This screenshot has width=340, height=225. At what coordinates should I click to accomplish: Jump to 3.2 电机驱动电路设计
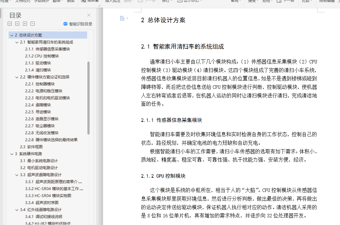click(39, 168)
